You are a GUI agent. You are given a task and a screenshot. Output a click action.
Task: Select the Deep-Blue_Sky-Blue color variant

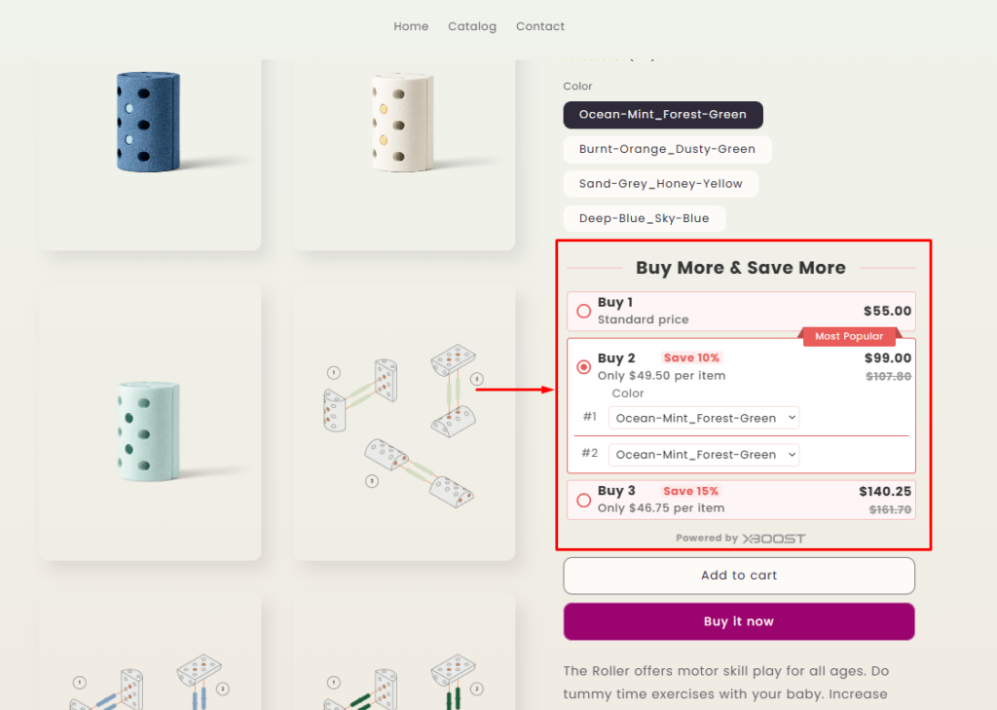[x=644, y=218]
